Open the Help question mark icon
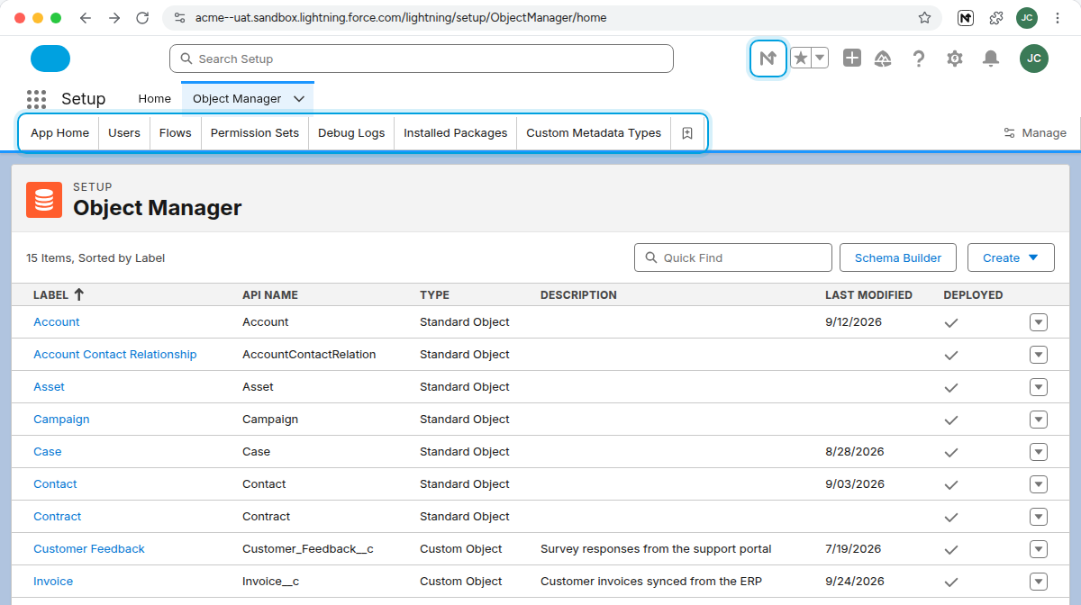This screenshot has width=1081, height=605. (x=919, y=59)
